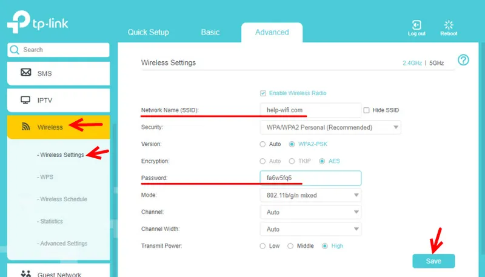
Task: Open the Channel Width dropdown
Action: [x=310, y=229]
